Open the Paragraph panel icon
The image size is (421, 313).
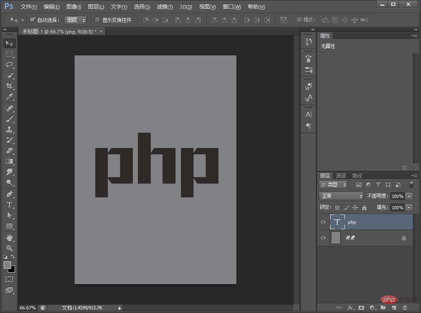pos(309,126)
